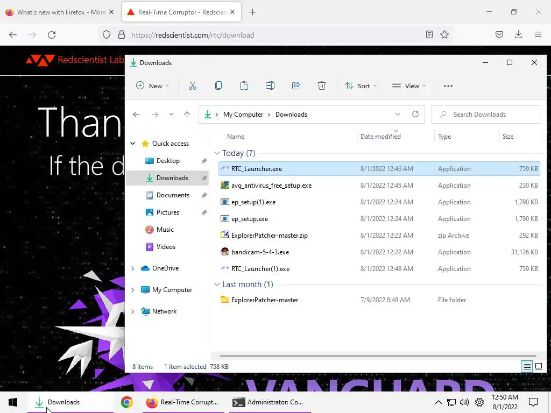Open Videos in the navigation pane
The height and width of the screenshot is (413, 551).
pos(166,246)
